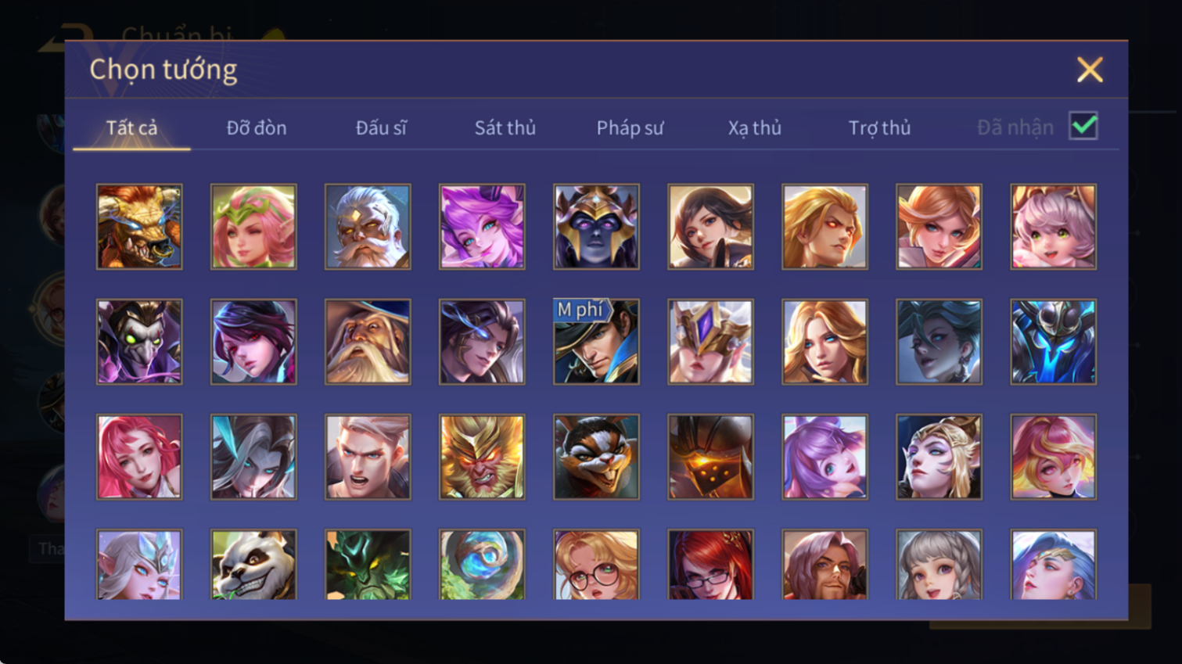Viewport: 1182px width, 664px height.
Task: Choose the blue armored robot hero
Action: click(x=1053, y=342)
